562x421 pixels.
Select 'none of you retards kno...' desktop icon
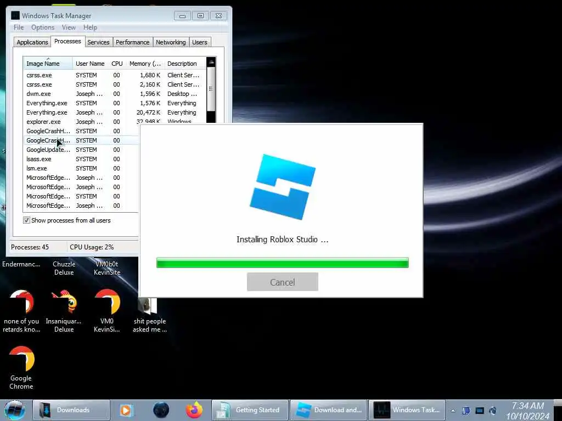[21, 311]
